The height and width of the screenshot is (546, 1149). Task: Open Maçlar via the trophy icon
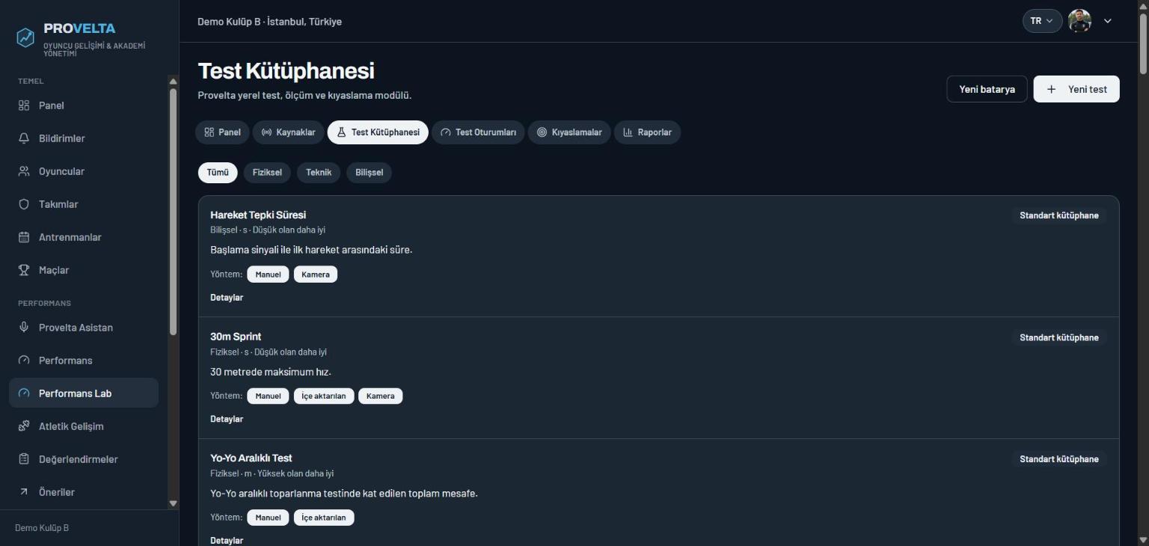(24, 270)
